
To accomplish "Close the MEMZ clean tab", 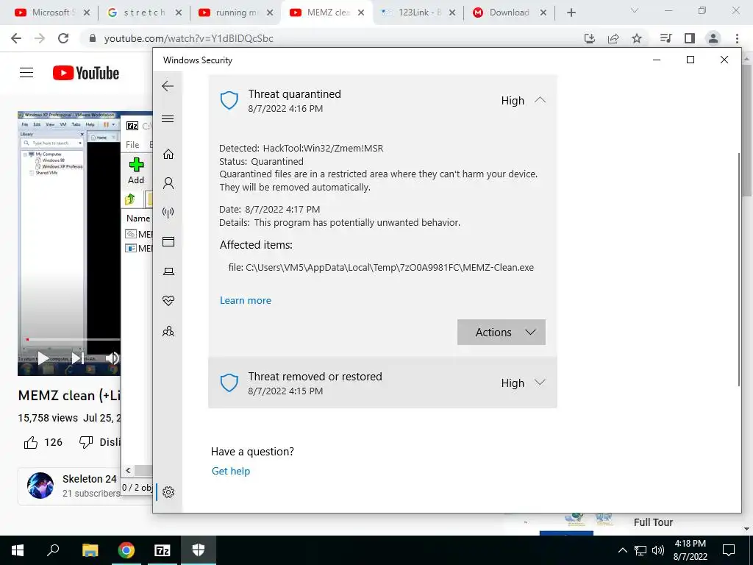I will click(x=361, y=13).
